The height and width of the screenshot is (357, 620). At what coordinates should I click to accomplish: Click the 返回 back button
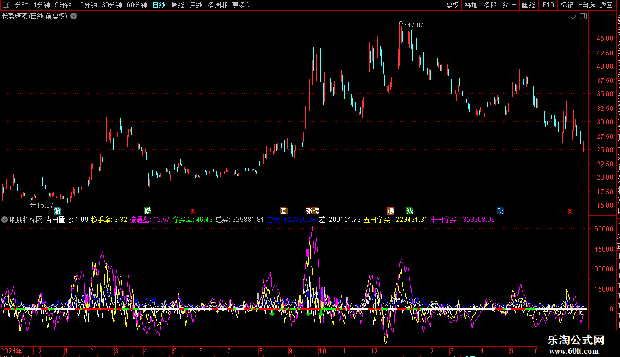click(606, 5)
